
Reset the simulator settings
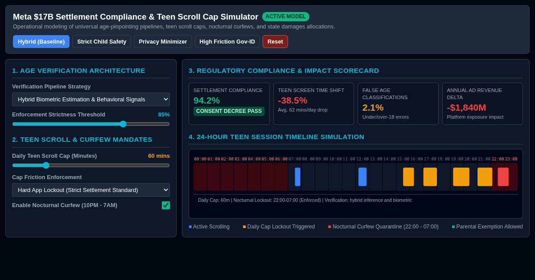pos(275,41)
